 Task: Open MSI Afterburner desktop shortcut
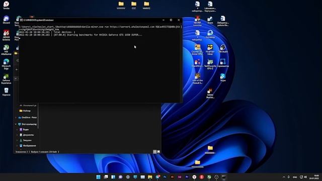tap(6, 50)
